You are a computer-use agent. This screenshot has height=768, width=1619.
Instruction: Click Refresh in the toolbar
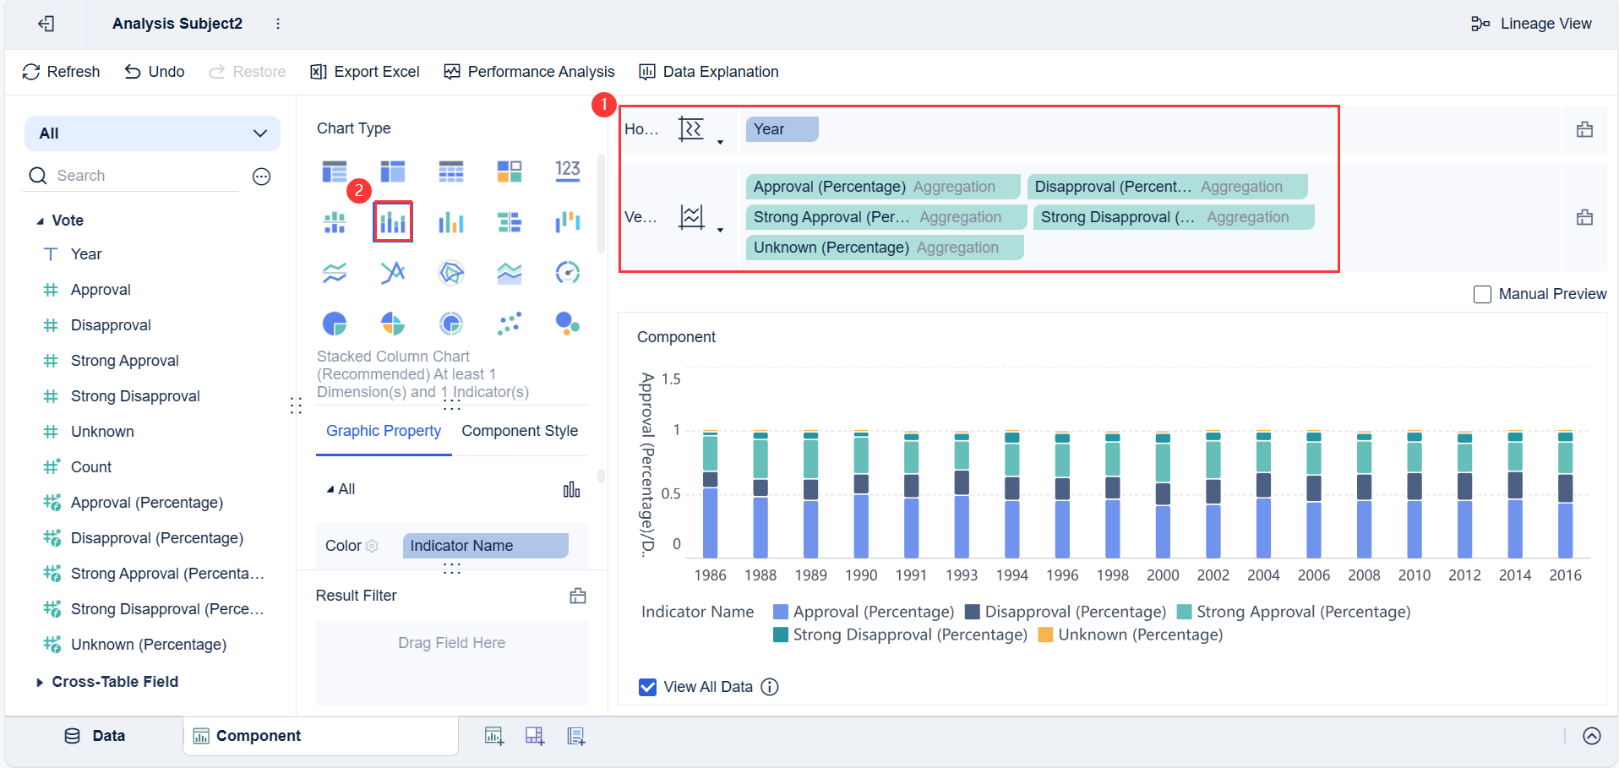coord(60,71)
